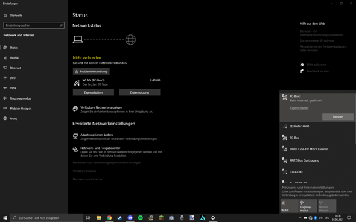Open 'Netzwerk- und Freigabecenter'
The height and width of the screenshot is (222, 356).
pos(118,152)
